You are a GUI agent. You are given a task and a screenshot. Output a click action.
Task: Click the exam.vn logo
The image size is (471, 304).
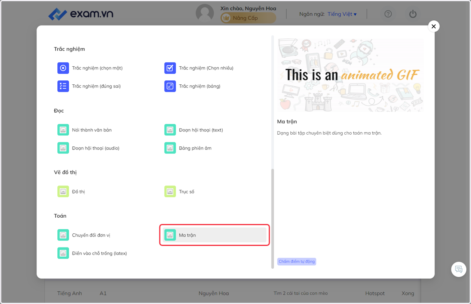pos(81,14)
